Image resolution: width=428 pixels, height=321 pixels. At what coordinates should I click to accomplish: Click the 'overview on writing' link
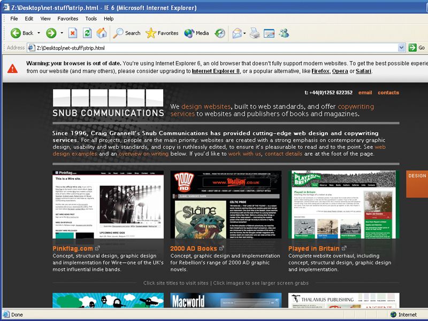(143, 154)
